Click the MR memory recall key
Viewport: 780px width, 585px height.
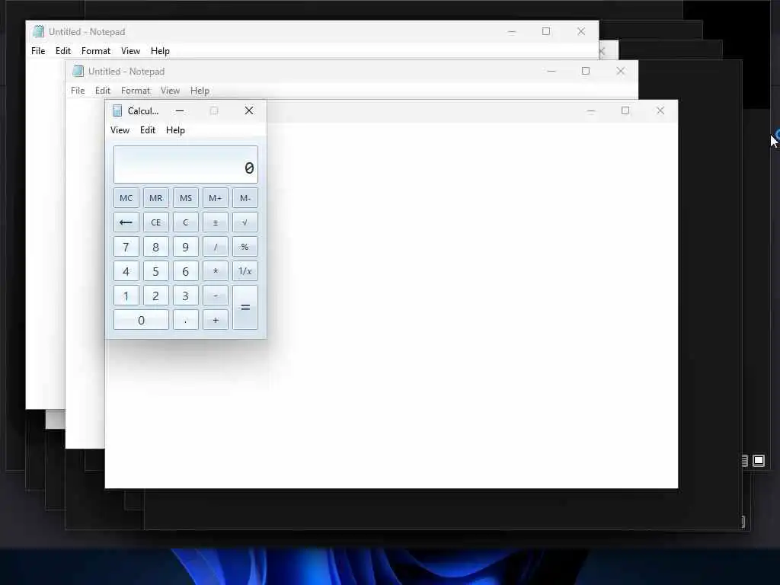pyautogui.click(x=155, y=198)
